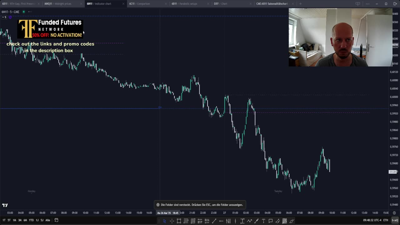
Task: Click the Funded Futures Network banner
Action: pos(50,29)
